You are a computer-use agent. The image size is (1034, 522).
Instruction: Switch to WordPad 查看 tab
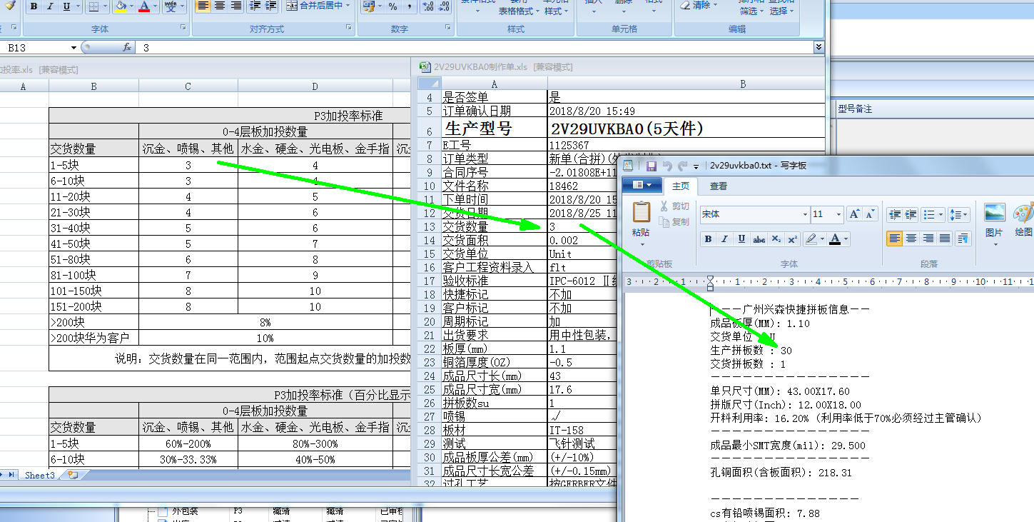(718, 186)
